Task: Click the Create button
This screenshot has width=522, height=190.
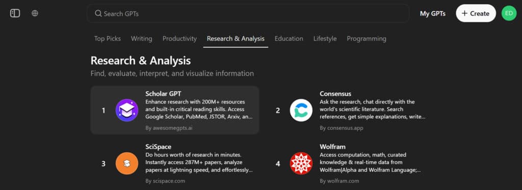Action: 476,13
